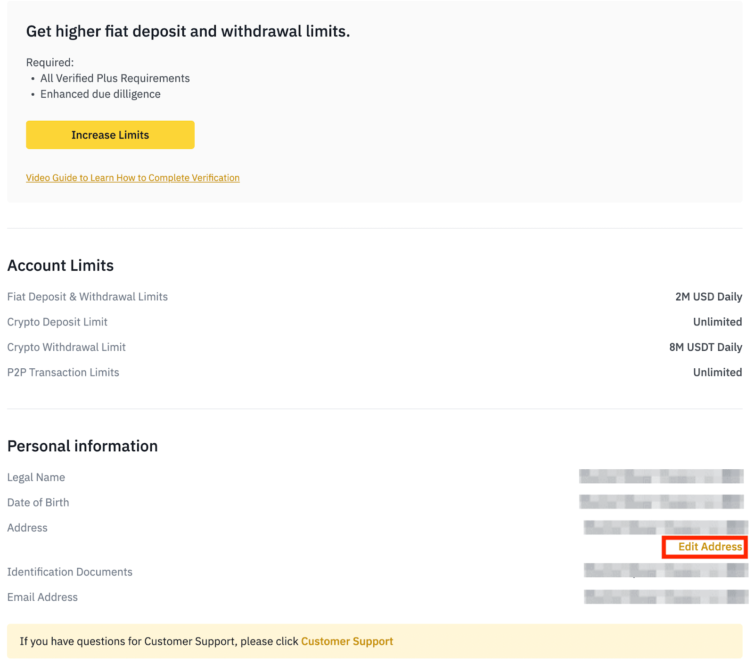Click the Account Limits heading
The width and height of the screenshot is (754, 664).
[60, 266]
